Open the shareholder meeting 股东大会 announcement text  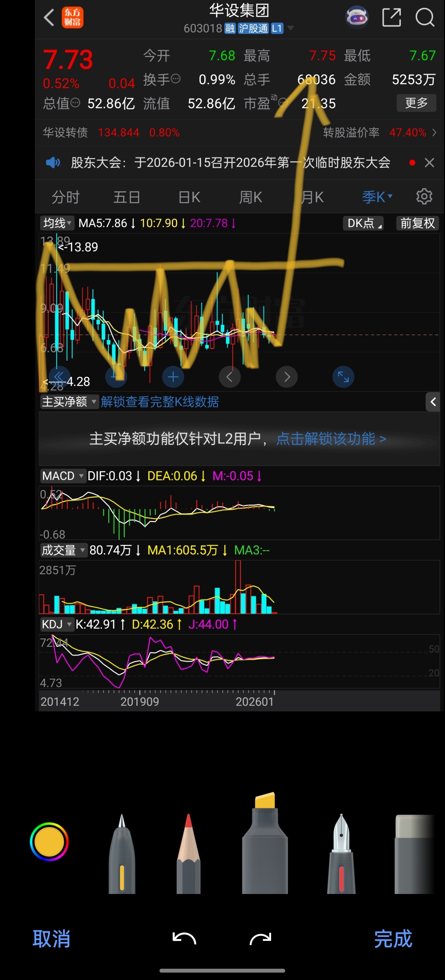point(231,163)
